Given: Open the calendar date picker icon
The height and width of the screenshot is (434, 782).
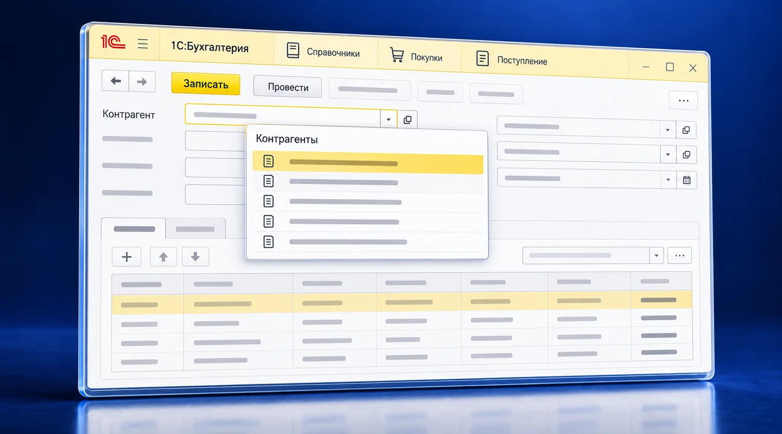Looking at the screenshot, I should click(686, 180).
